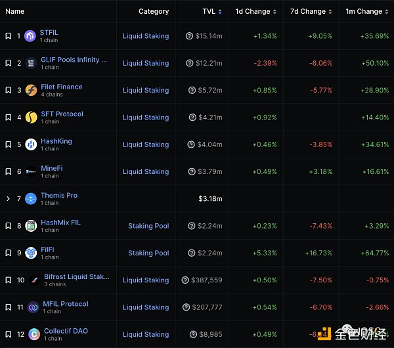Open Liquid Staking category in STFIL row
This screenshot has width=394, height=348.
(x=146, y=36)
